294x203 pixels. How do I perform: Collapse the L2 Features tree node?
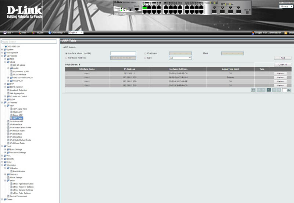click(2, 56)
